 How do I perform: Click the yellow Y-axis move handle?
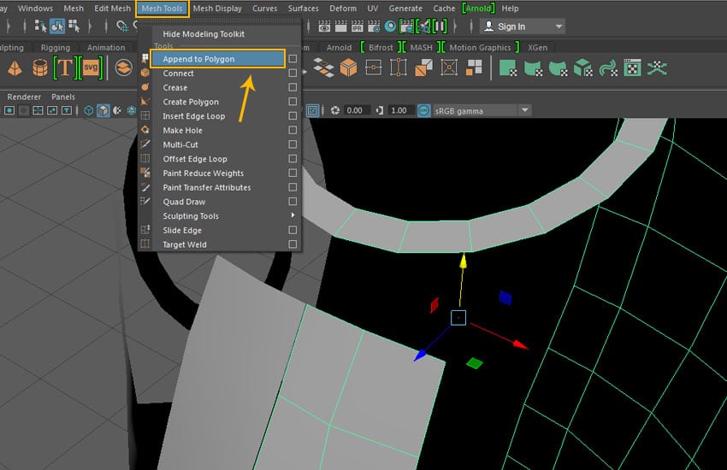(x=464, y=261)
